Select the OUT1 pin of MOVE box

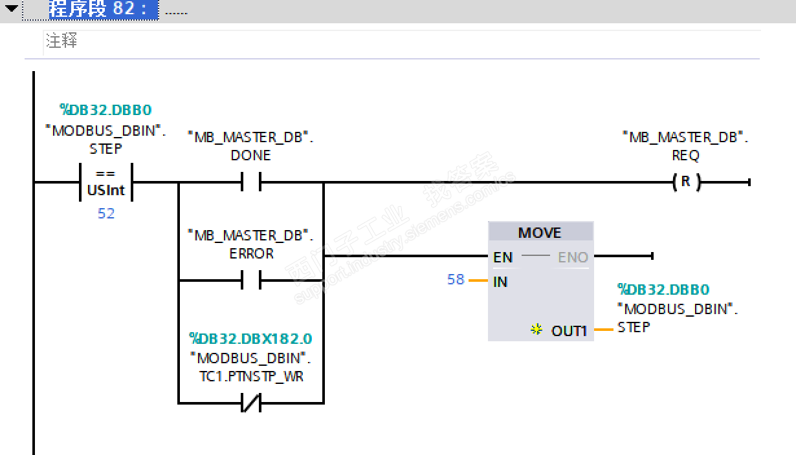(x=569, y=330)
